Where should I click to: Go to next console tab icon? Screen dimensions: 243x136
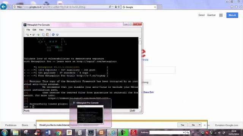[38, 35]
